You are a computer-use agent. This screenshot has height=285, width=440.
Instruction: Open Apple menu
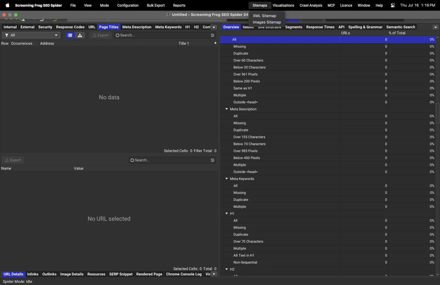coord(7,5)
